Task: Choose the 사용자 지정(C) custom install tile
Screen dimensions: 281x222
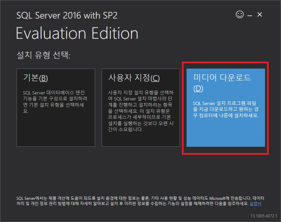Action: click(x=141, y=108)
